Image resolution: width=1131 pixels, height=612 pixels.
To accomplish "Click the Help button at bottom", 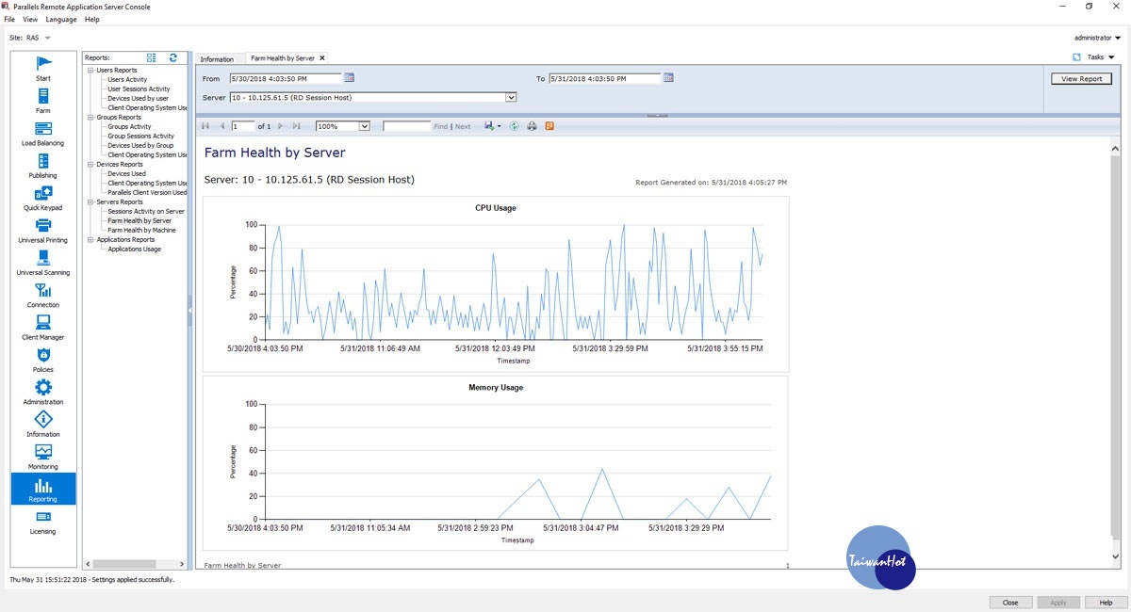I will click(x=1106, y=603).
